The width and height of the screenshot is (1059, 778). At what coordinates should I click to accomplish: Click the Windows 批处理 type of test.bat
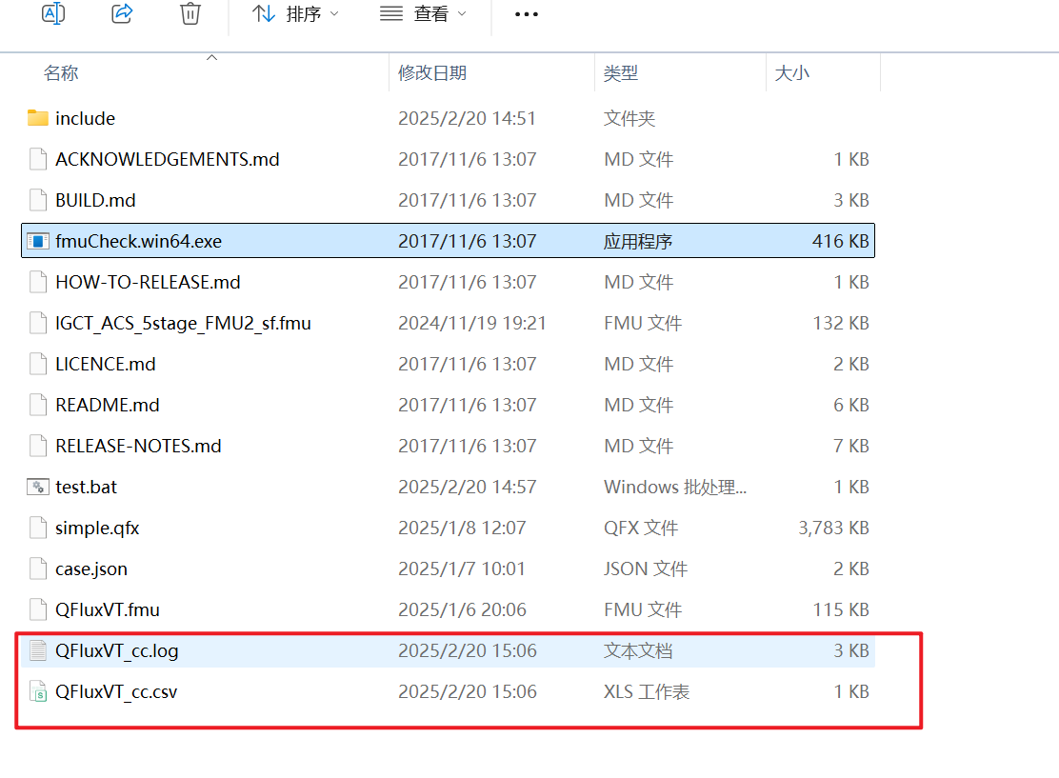[674, 487]
